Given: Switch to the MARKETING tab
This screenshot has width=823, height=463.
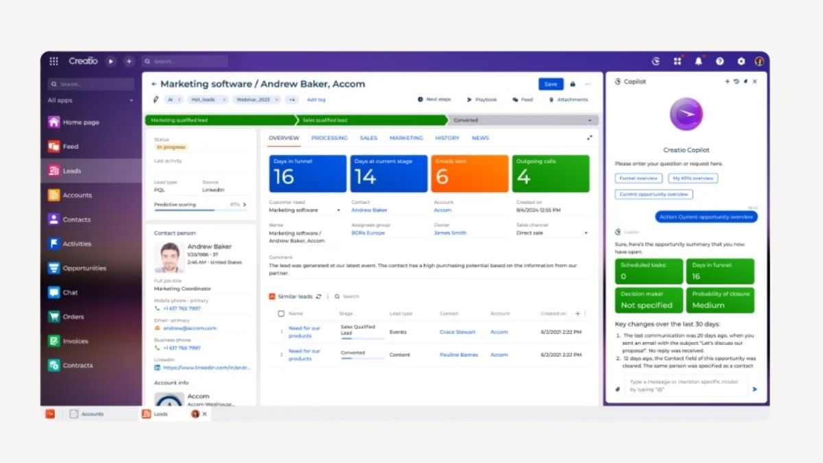Looking at the screenshot, I should click(x=407, y=138).
